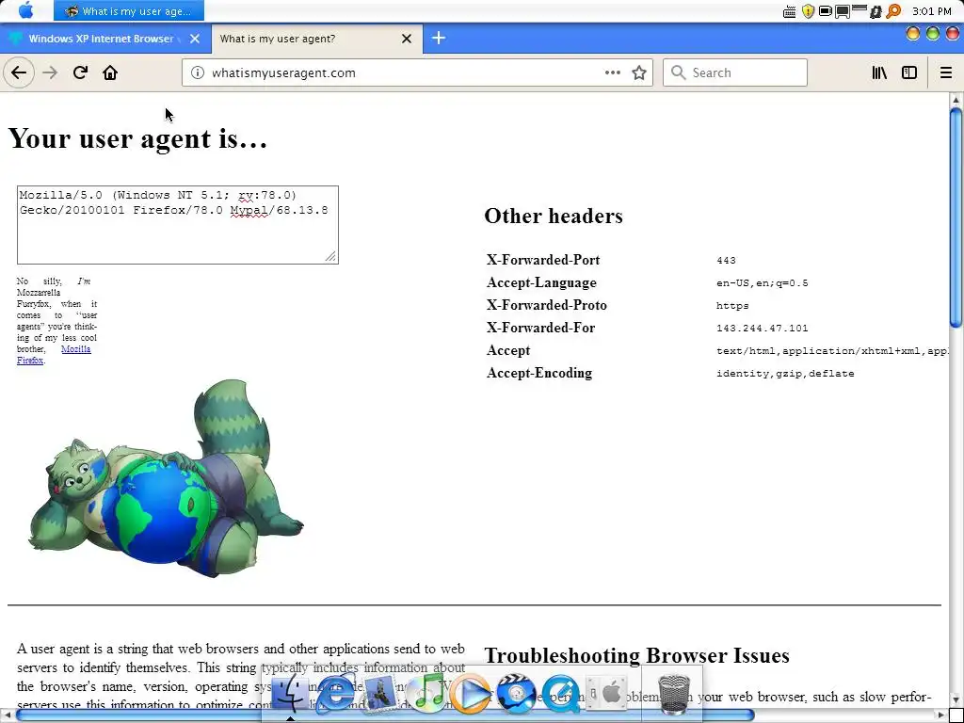Click the window's red close button
This screenshot has width=964, height=723.
(x=953, y=33)
